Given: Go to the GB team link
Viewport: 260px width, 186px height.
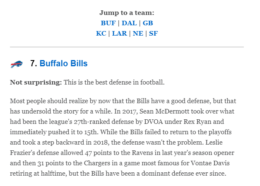Looking at the screenshot, I should (148, 23).
